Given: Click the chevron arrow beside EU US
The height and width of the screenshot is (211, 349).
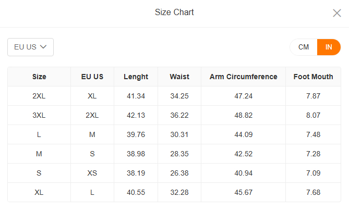Looking at the screenshot, I should coord(43,47).
